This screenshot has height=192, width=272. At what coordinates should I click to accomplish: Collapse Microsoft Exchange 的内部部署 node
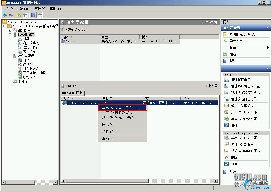click(5, 26)
